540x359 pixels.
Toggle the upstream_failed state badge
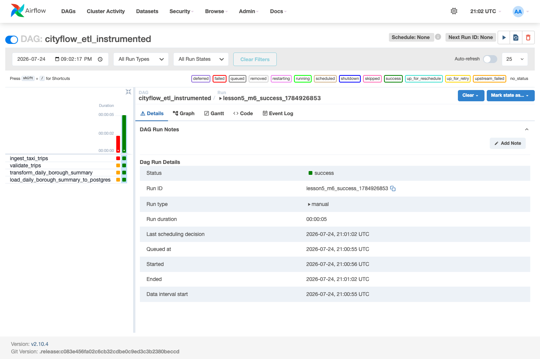[x=489, y=78]
